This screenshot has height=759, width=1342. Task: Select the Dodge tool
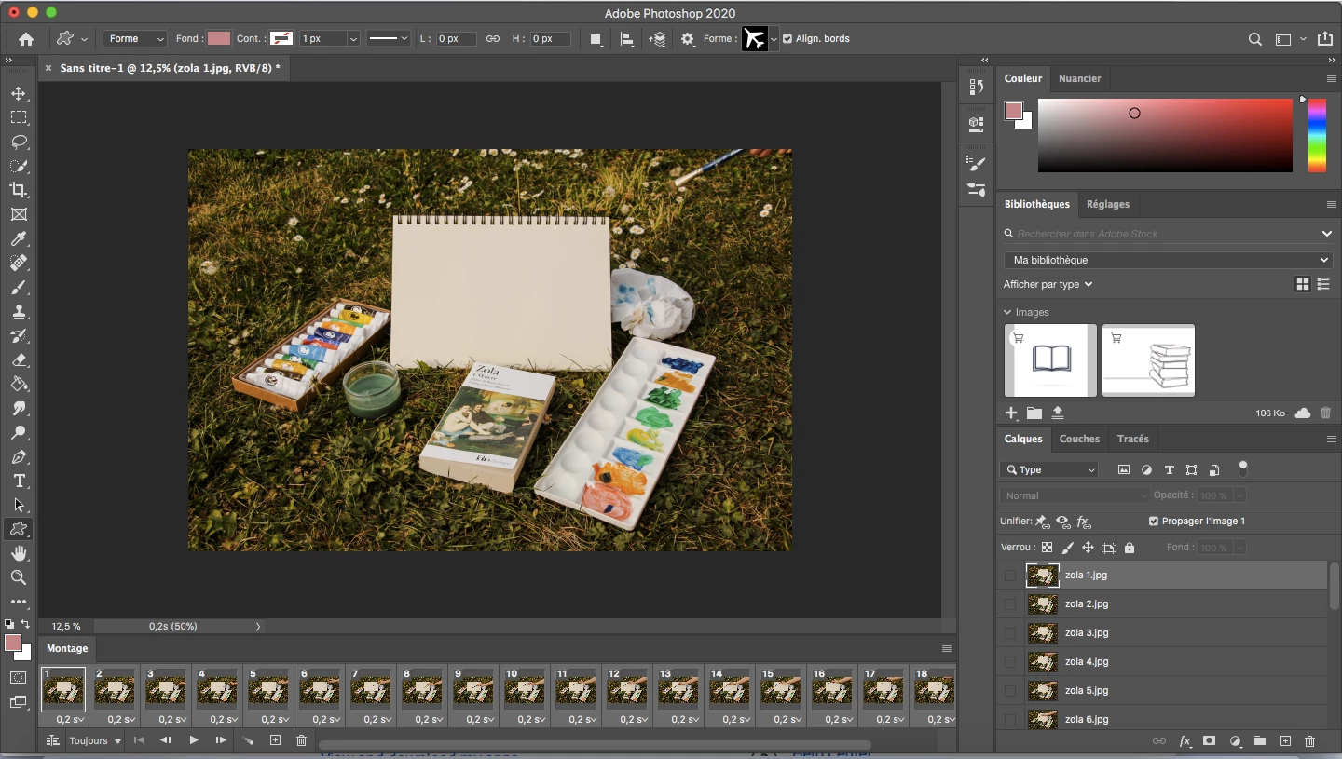point(19,432)
